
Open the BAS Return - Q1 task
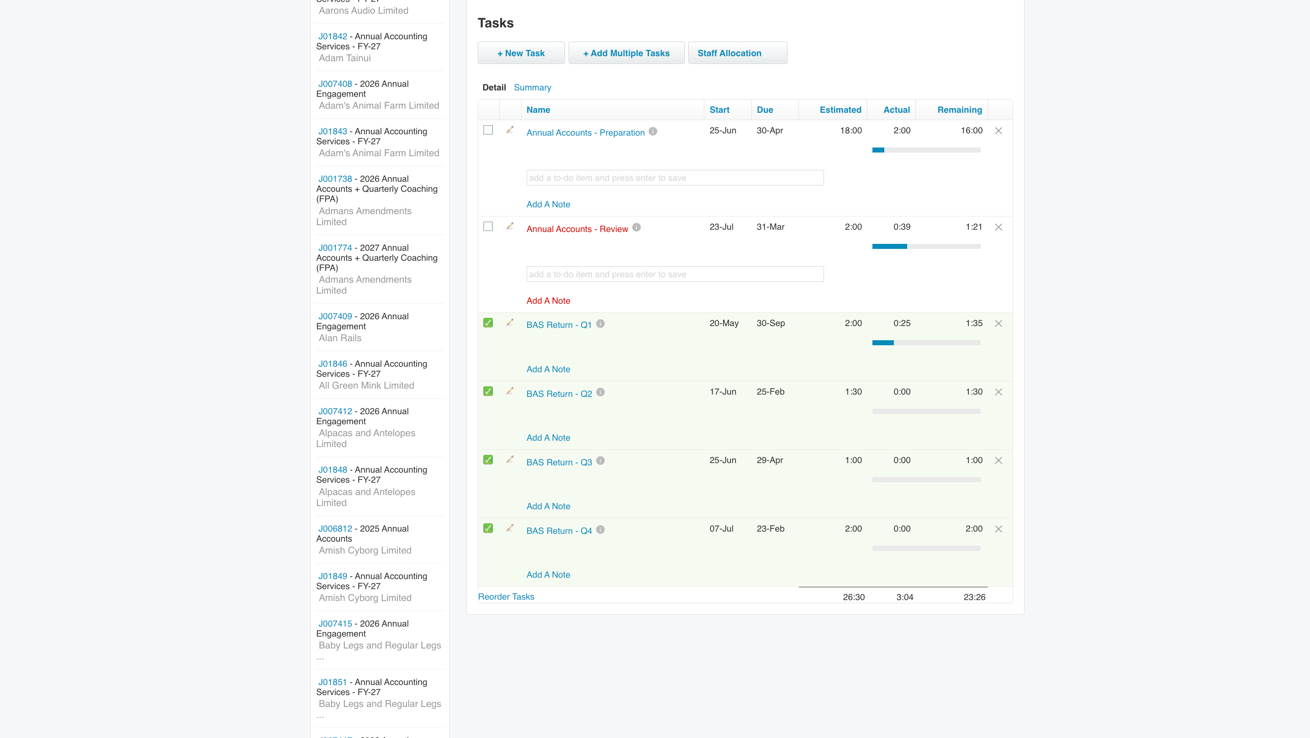[559, 325]
